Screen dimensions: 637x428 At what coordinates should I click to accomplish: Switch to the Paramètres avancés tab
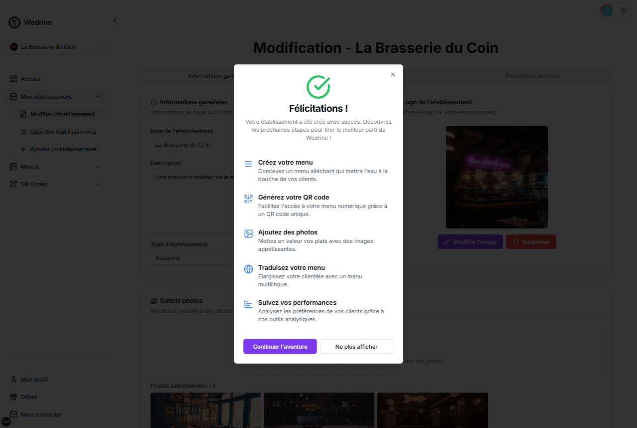[532, 76]
